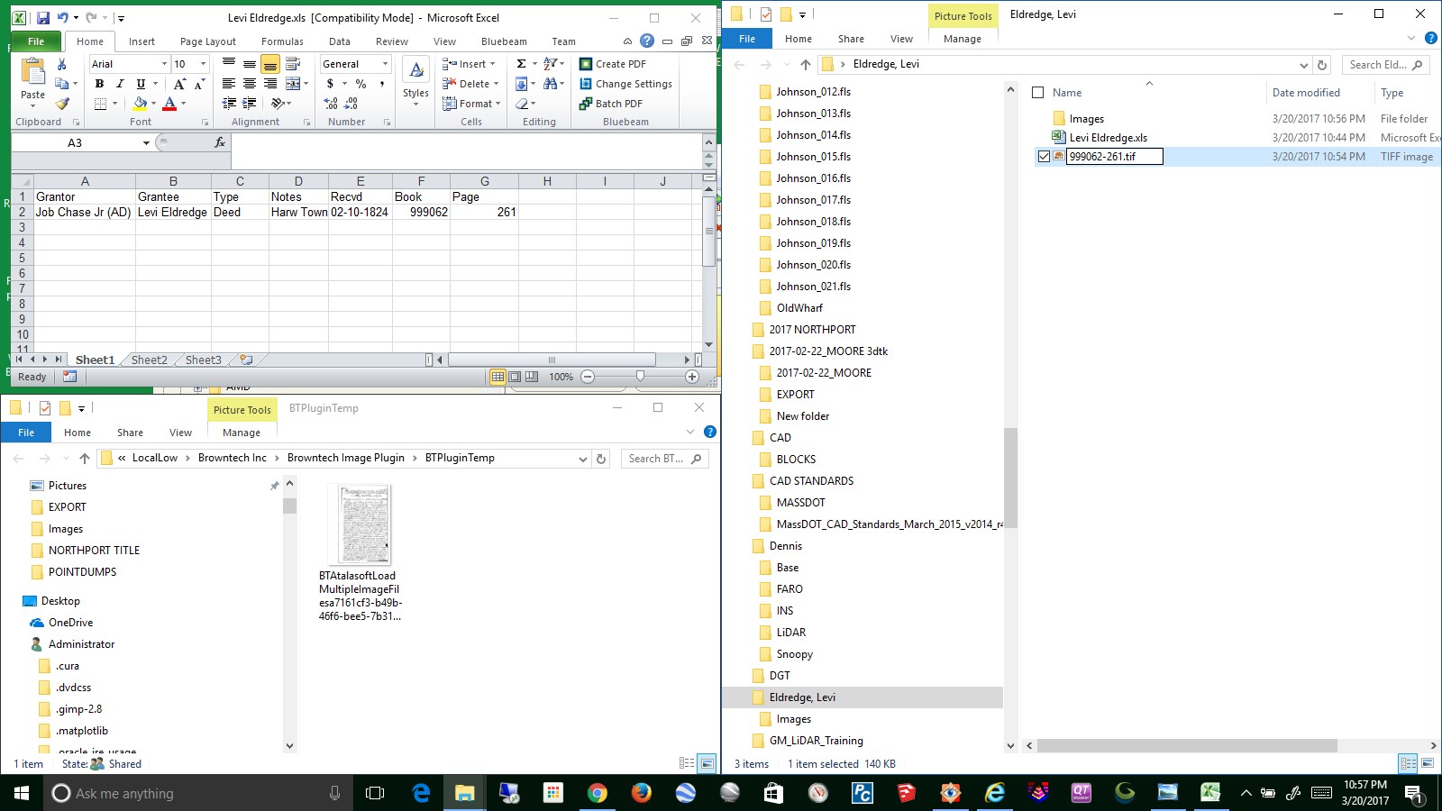Viewport: 1442px width, 811px height.
Task: Open Share tab in BTPluginTemp window
Action: pos(130,433)
